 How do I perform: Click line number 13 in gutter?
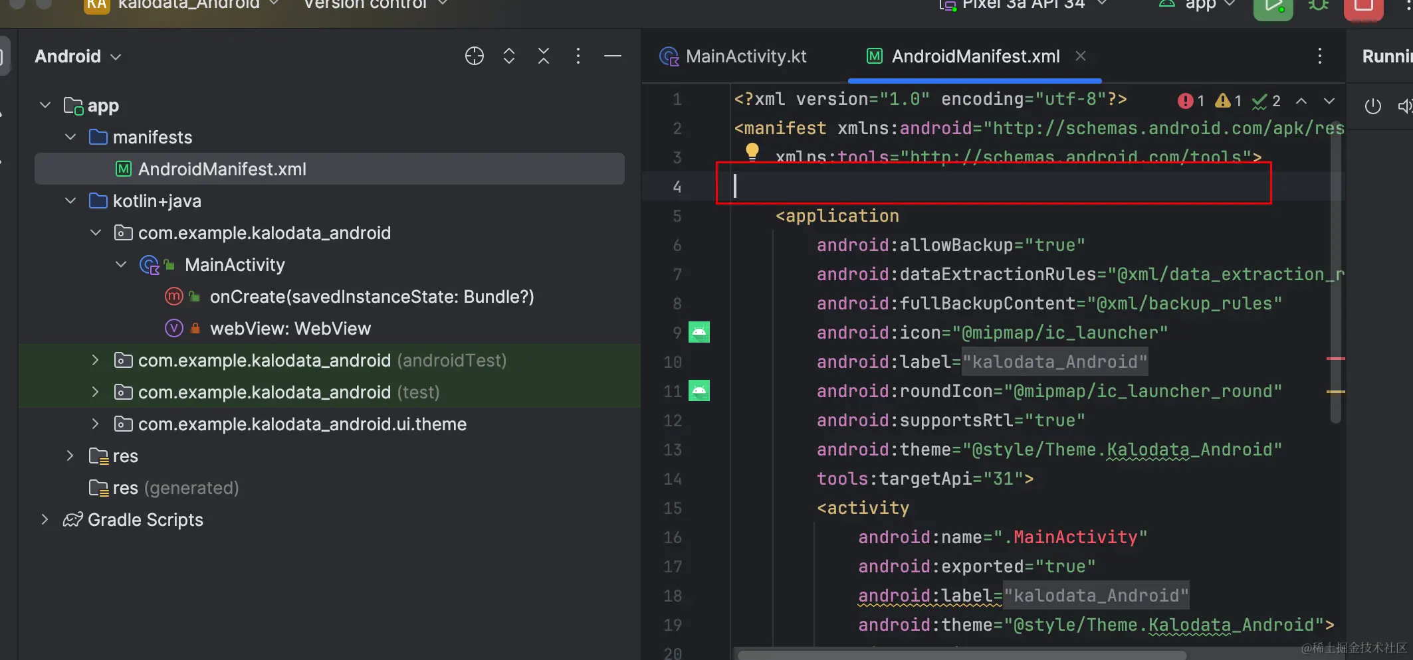tap(673, 450)
